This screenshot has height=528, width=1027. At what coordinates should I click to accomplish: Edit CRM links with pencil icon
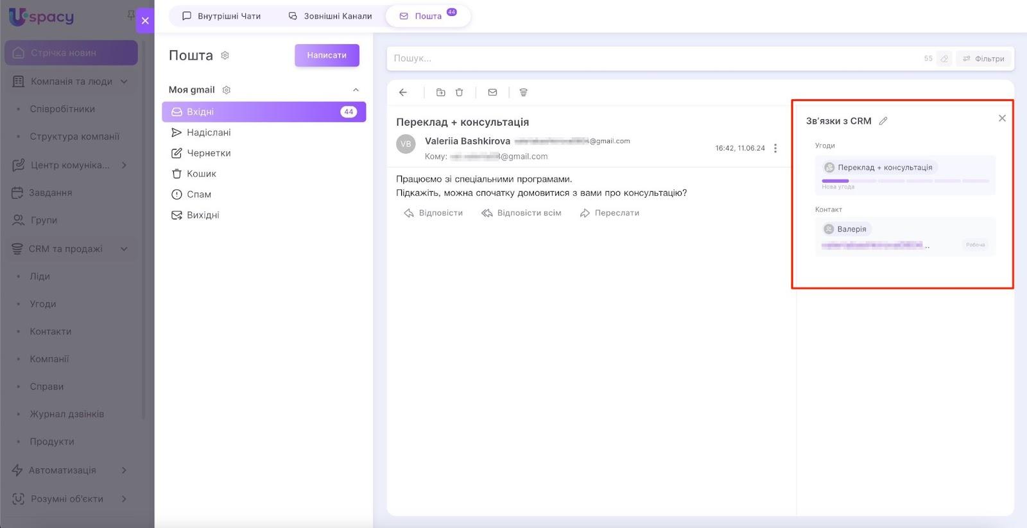(883, 121)
